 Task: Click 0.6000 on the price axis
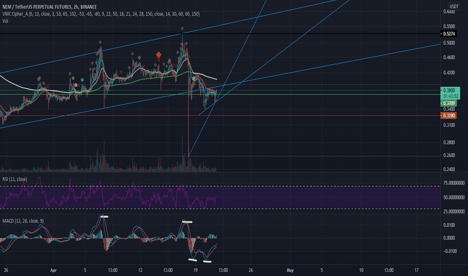pos(449,12)
